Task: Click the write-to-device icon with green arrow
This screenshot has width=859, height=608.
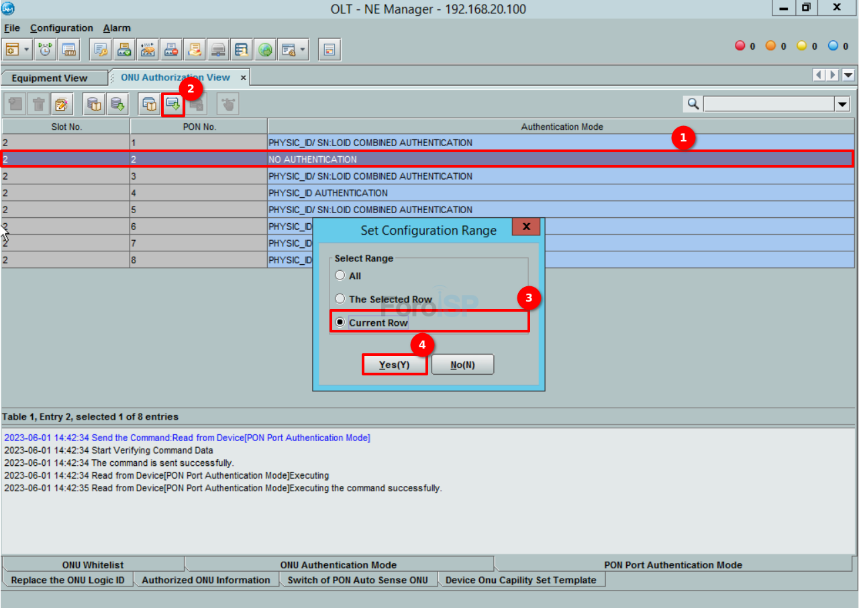Action: 173,104
